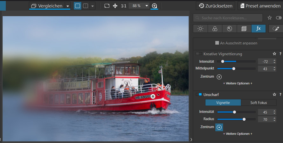Screen dimensions: 283x143
Task: Expand Weitere Optionen under Unscharf
Action: click(x=238, y=134)
